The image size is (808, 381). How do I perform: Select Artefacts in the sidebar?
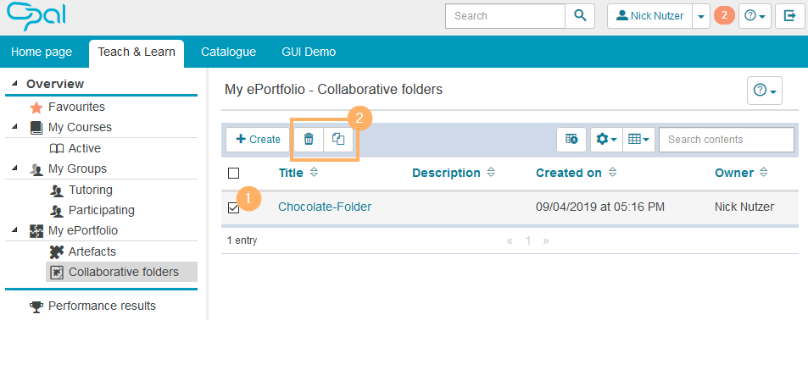point(92,251)
